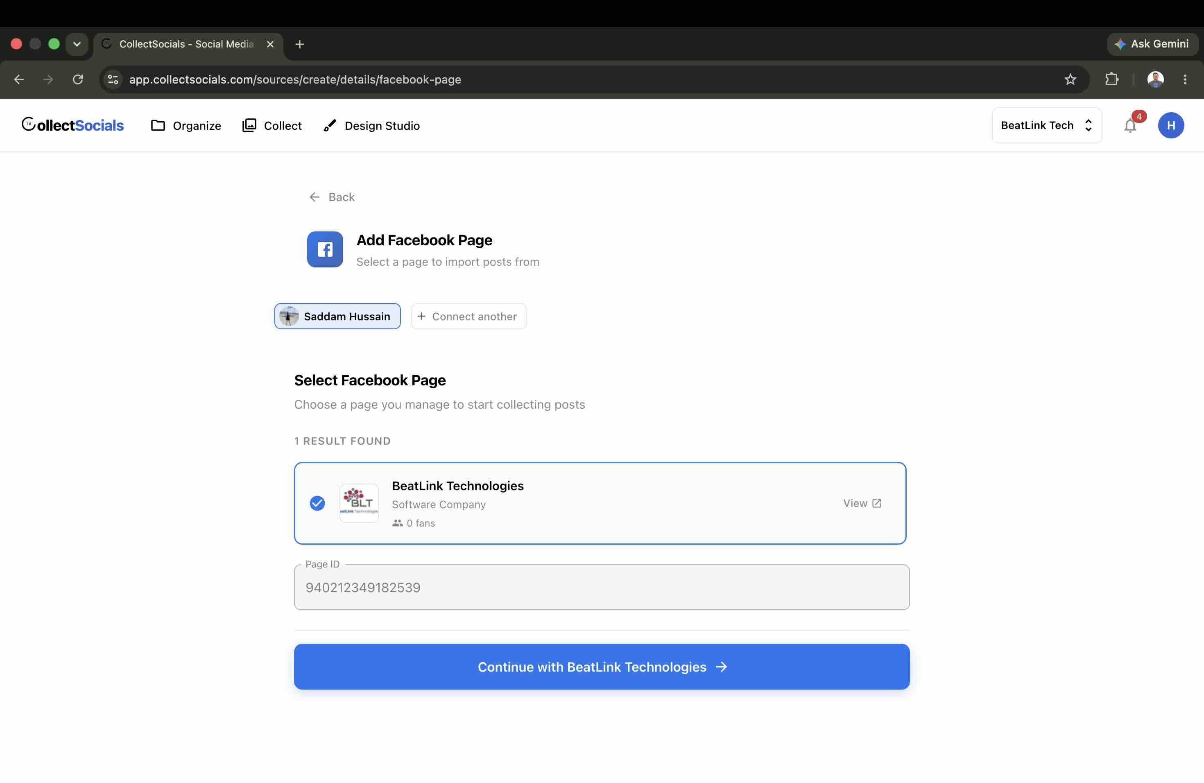Click the browser back arrow
Screen dimensions: 1204x783
click(x=19, y=79)
